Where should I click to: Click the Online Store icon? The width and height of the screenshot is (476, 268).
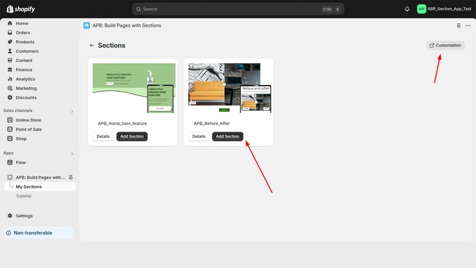[x=10, y=120]
